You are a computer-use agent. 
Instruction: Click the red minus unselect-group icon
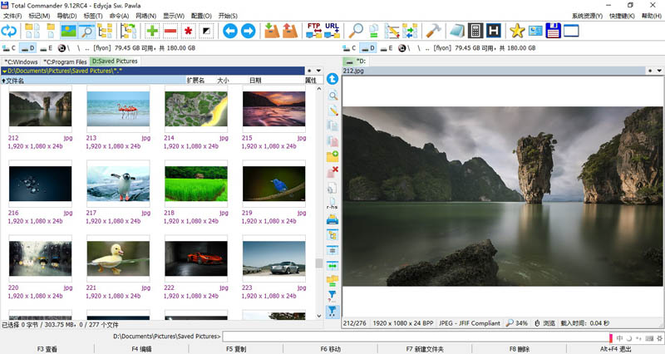(170, 31)
